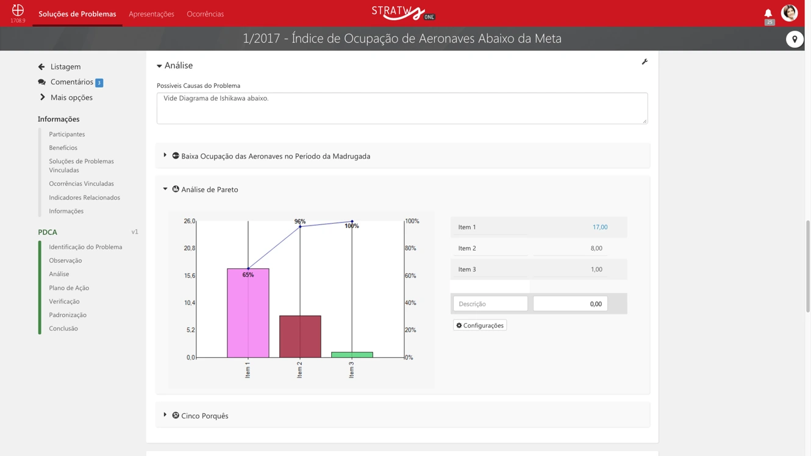Image resolution: width=811 pixels, height=456 pixels.
Task: Click the Item 1 value 17,00
Action: click(x=600, y=227)
